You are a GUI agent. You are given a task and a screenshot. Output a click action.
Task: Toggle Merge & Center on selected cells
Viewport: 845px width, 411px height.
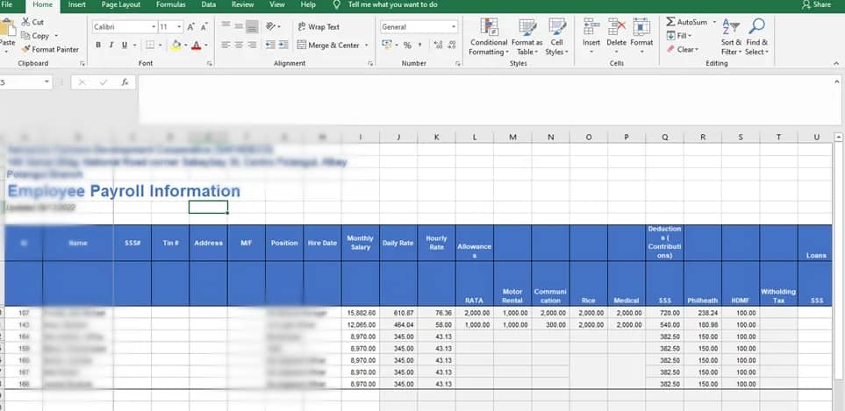[328, 46]
